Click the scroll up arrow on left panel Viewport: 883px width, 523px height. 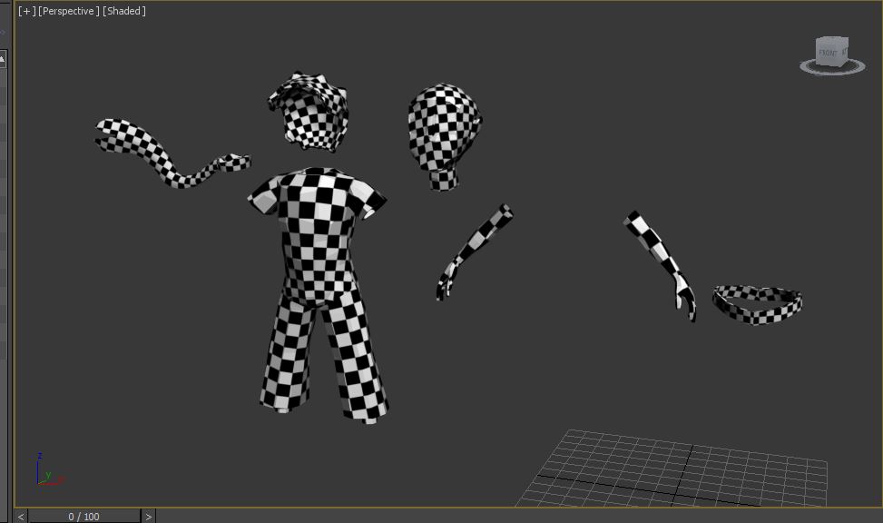point(3,60)
